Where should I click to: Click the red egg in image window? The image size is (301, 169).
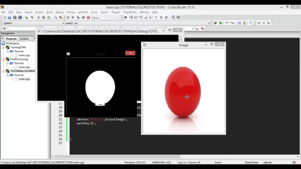point(183,91)
